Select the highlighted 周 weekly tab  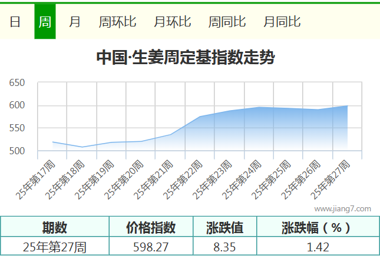click(45, 21)
